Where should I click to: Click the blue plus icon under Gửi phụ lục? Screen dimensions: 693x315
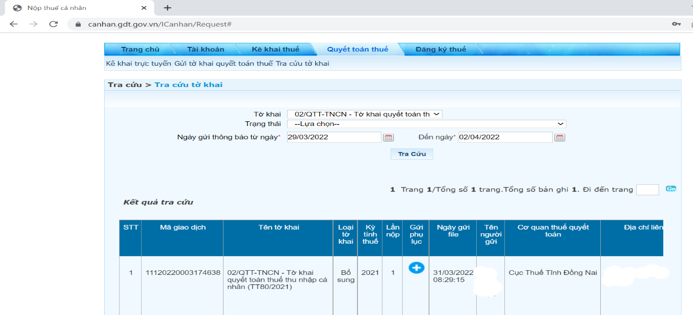click(x=416, y=268)
